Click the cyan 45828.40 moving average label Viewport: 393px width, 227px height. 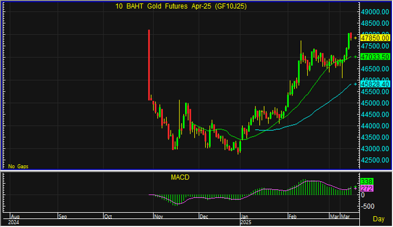click(375, 84)
